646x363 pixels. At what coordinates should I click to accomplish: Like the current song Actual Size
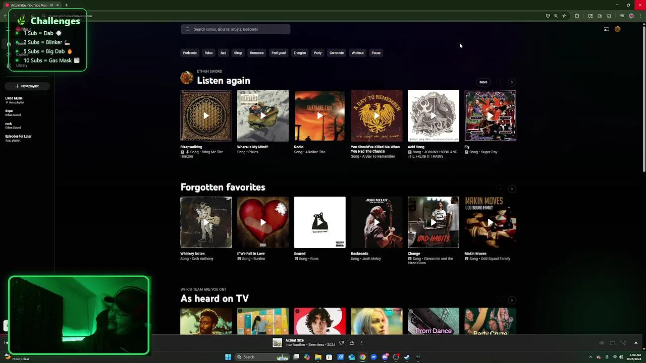352,343
